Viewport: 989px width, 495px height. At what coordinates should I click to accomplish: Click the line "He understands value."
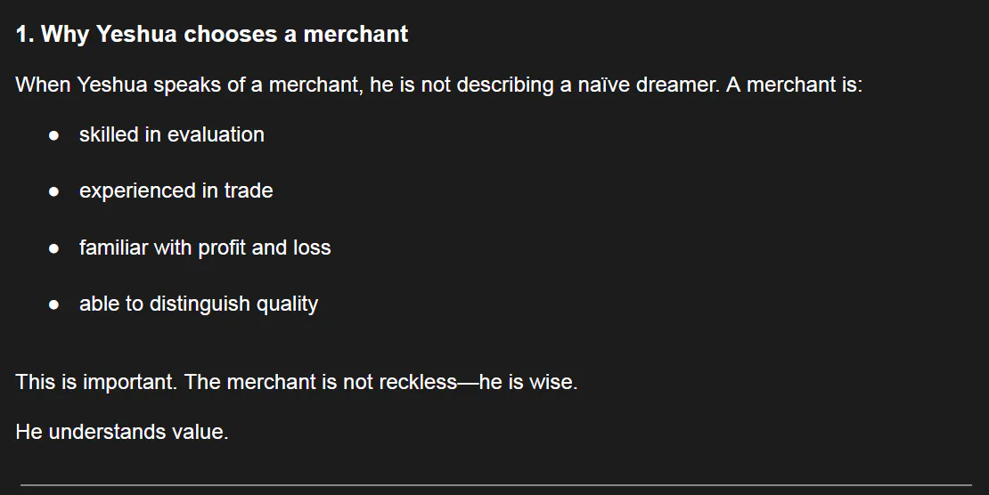click(x=122, y=432)
